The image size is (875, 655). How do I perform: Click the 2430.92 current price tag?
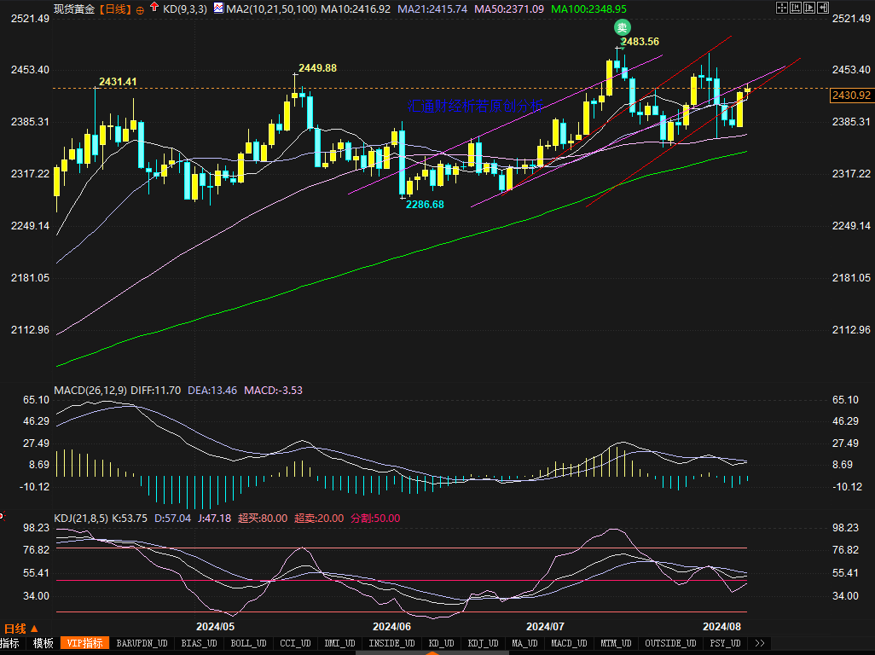pos(850,96)
